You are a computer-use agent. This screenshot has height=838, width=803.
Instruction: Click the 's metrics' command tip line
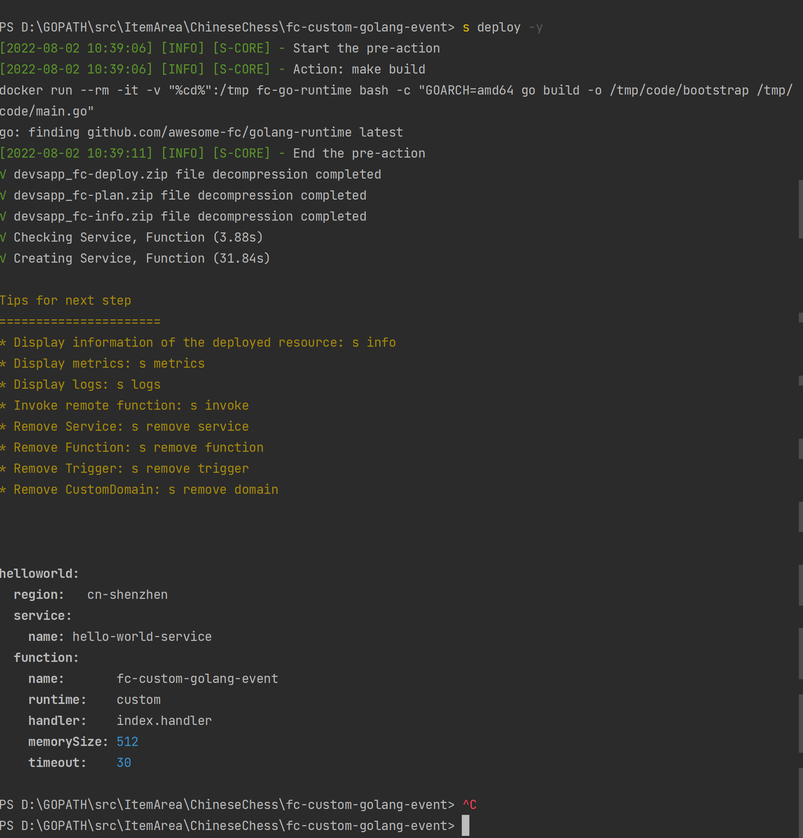coord(103,364)
